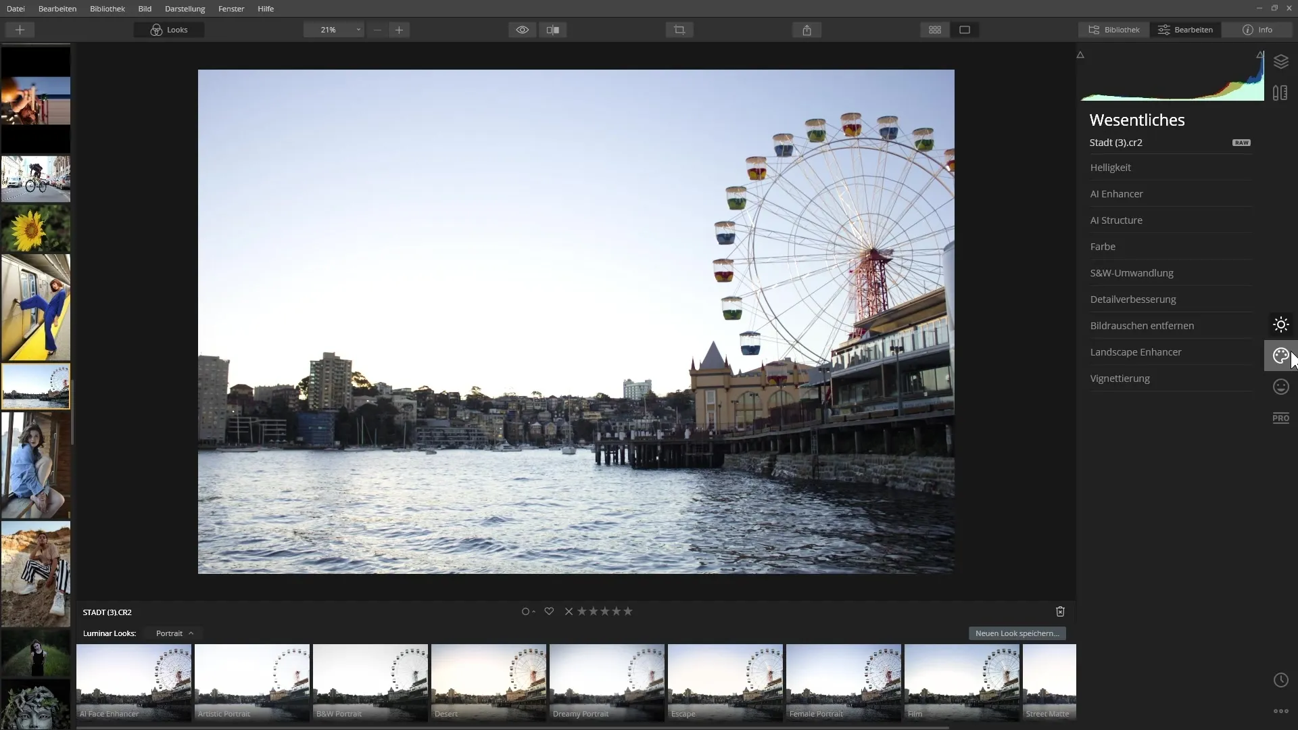The width and height of the screenshot is (1298, 730).
Task: Open the history clock icon
Action: tap(1280, 680)
